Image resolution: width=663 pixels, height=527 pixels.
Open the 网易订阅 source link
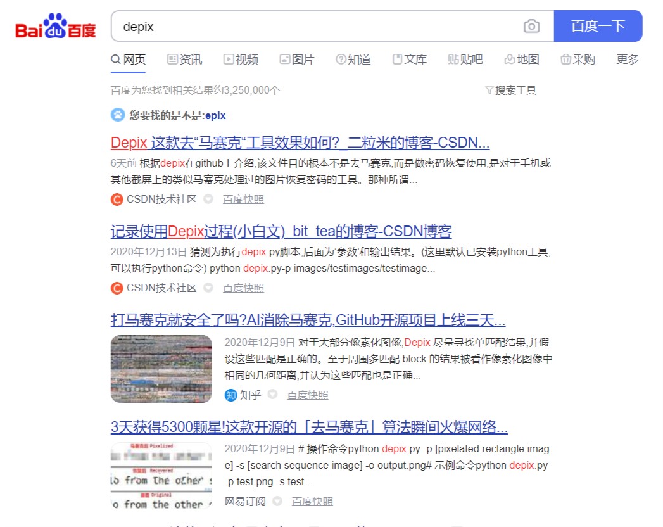(x=245, y=502)
